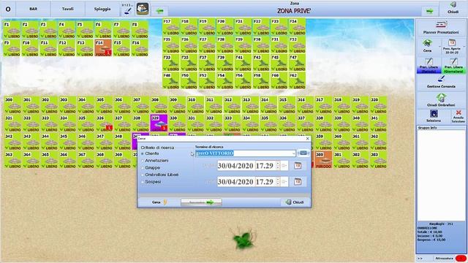Image resolution: width=468 pixels, height=263 pixels.
Task: Select umbrella 341
Action: pyautogui.click(x=378, y=123)
